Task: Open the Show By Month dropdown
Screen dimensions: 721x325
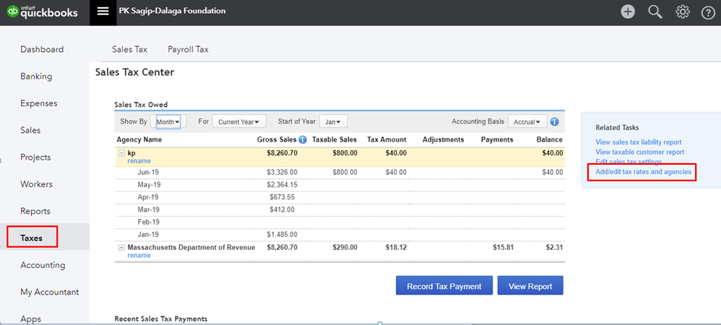Action: pyautogui.click(x=169, y=122)
